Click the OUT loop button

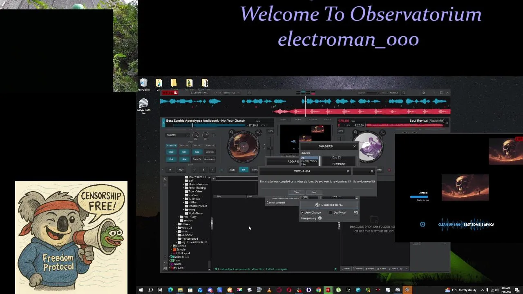[x=181, y=170]
